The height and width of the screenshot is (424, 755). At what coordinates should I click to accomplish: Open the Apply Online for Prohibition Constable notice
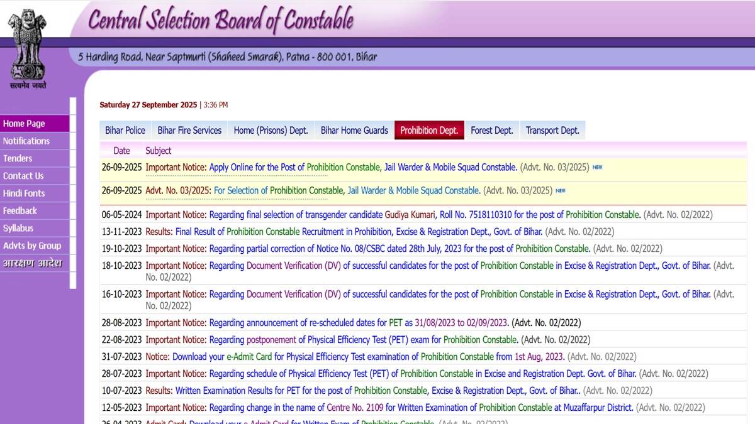(x=363, y=168)
